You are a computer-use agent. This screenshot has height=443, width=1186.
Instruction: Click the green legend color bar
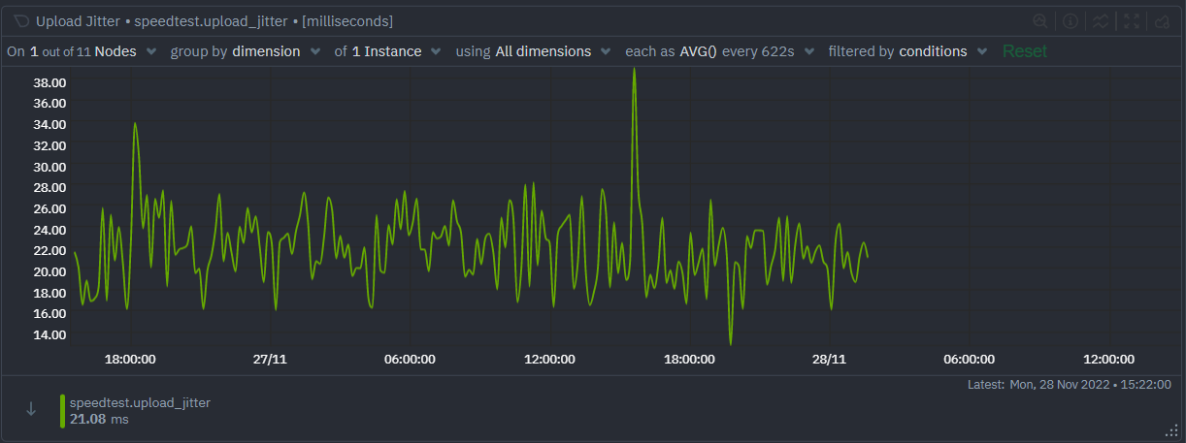(x=63, y=411)
